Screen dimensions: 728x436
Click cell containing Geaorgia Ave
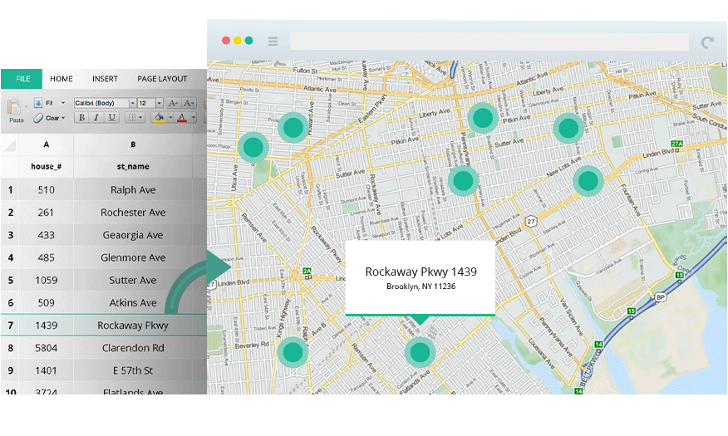133,235
